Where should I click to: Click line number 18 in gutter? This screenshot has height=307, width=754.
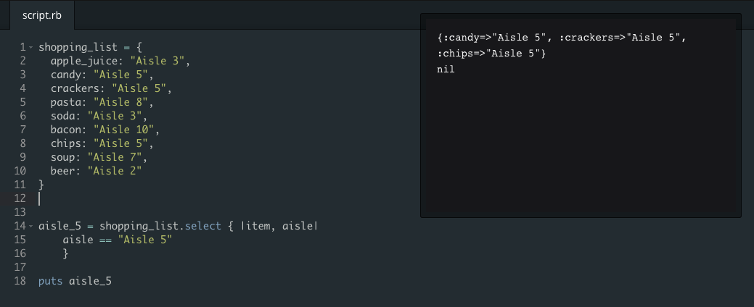(20, 281)
